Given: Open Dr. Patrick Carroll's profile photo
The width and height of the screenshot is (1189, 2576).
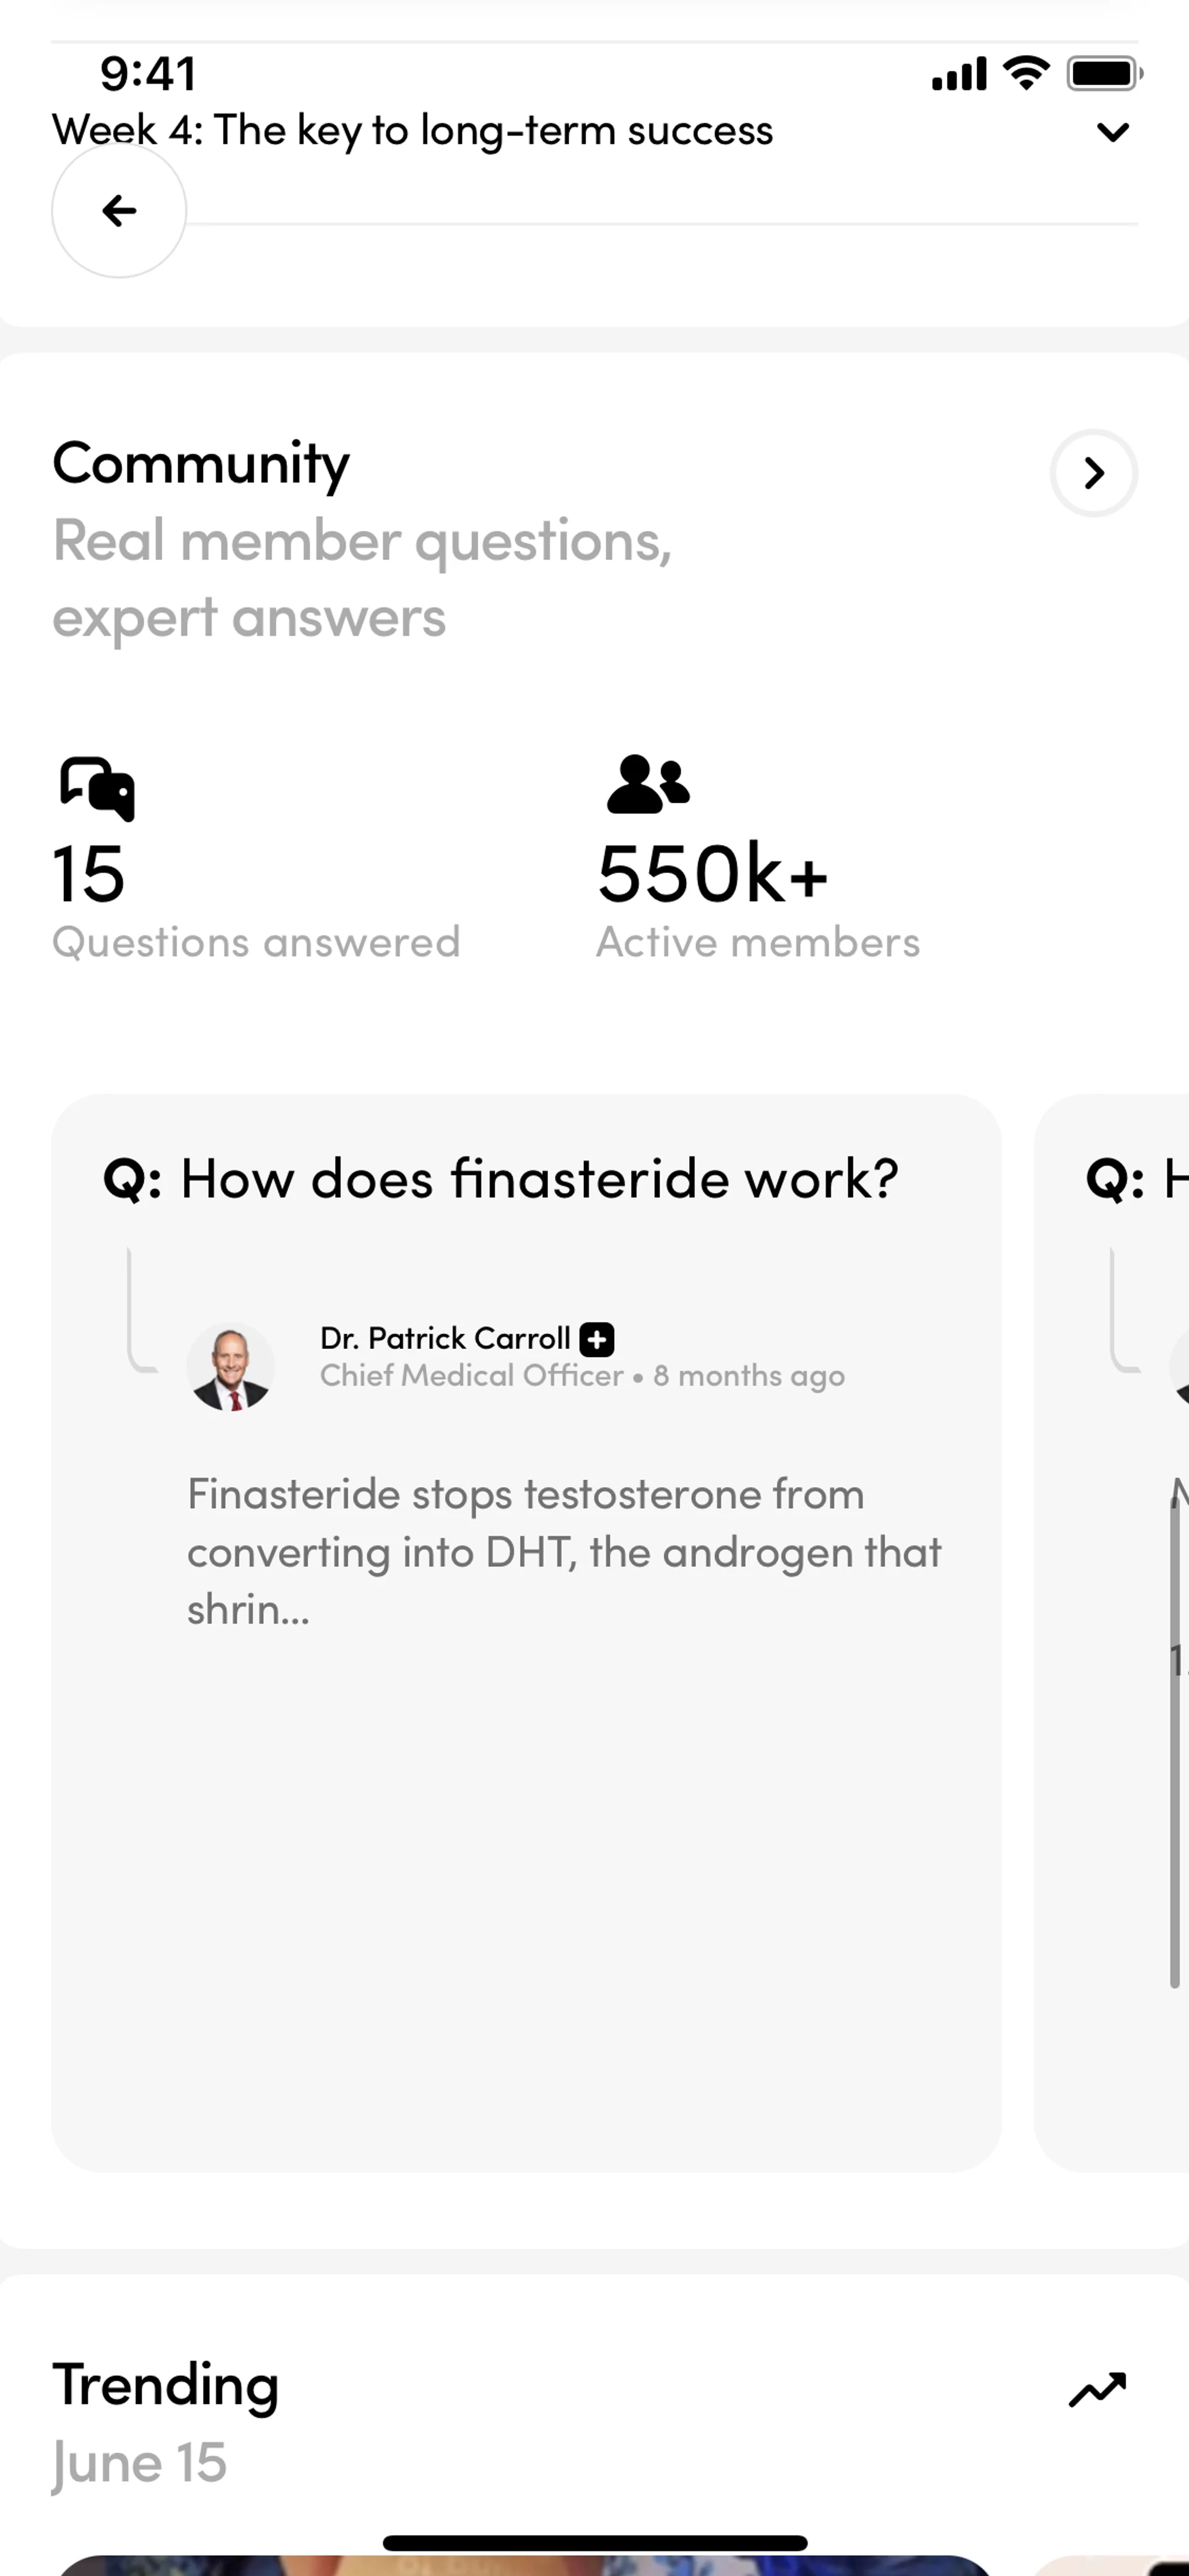Looking at the screenshot, I should click(231, 1367).
